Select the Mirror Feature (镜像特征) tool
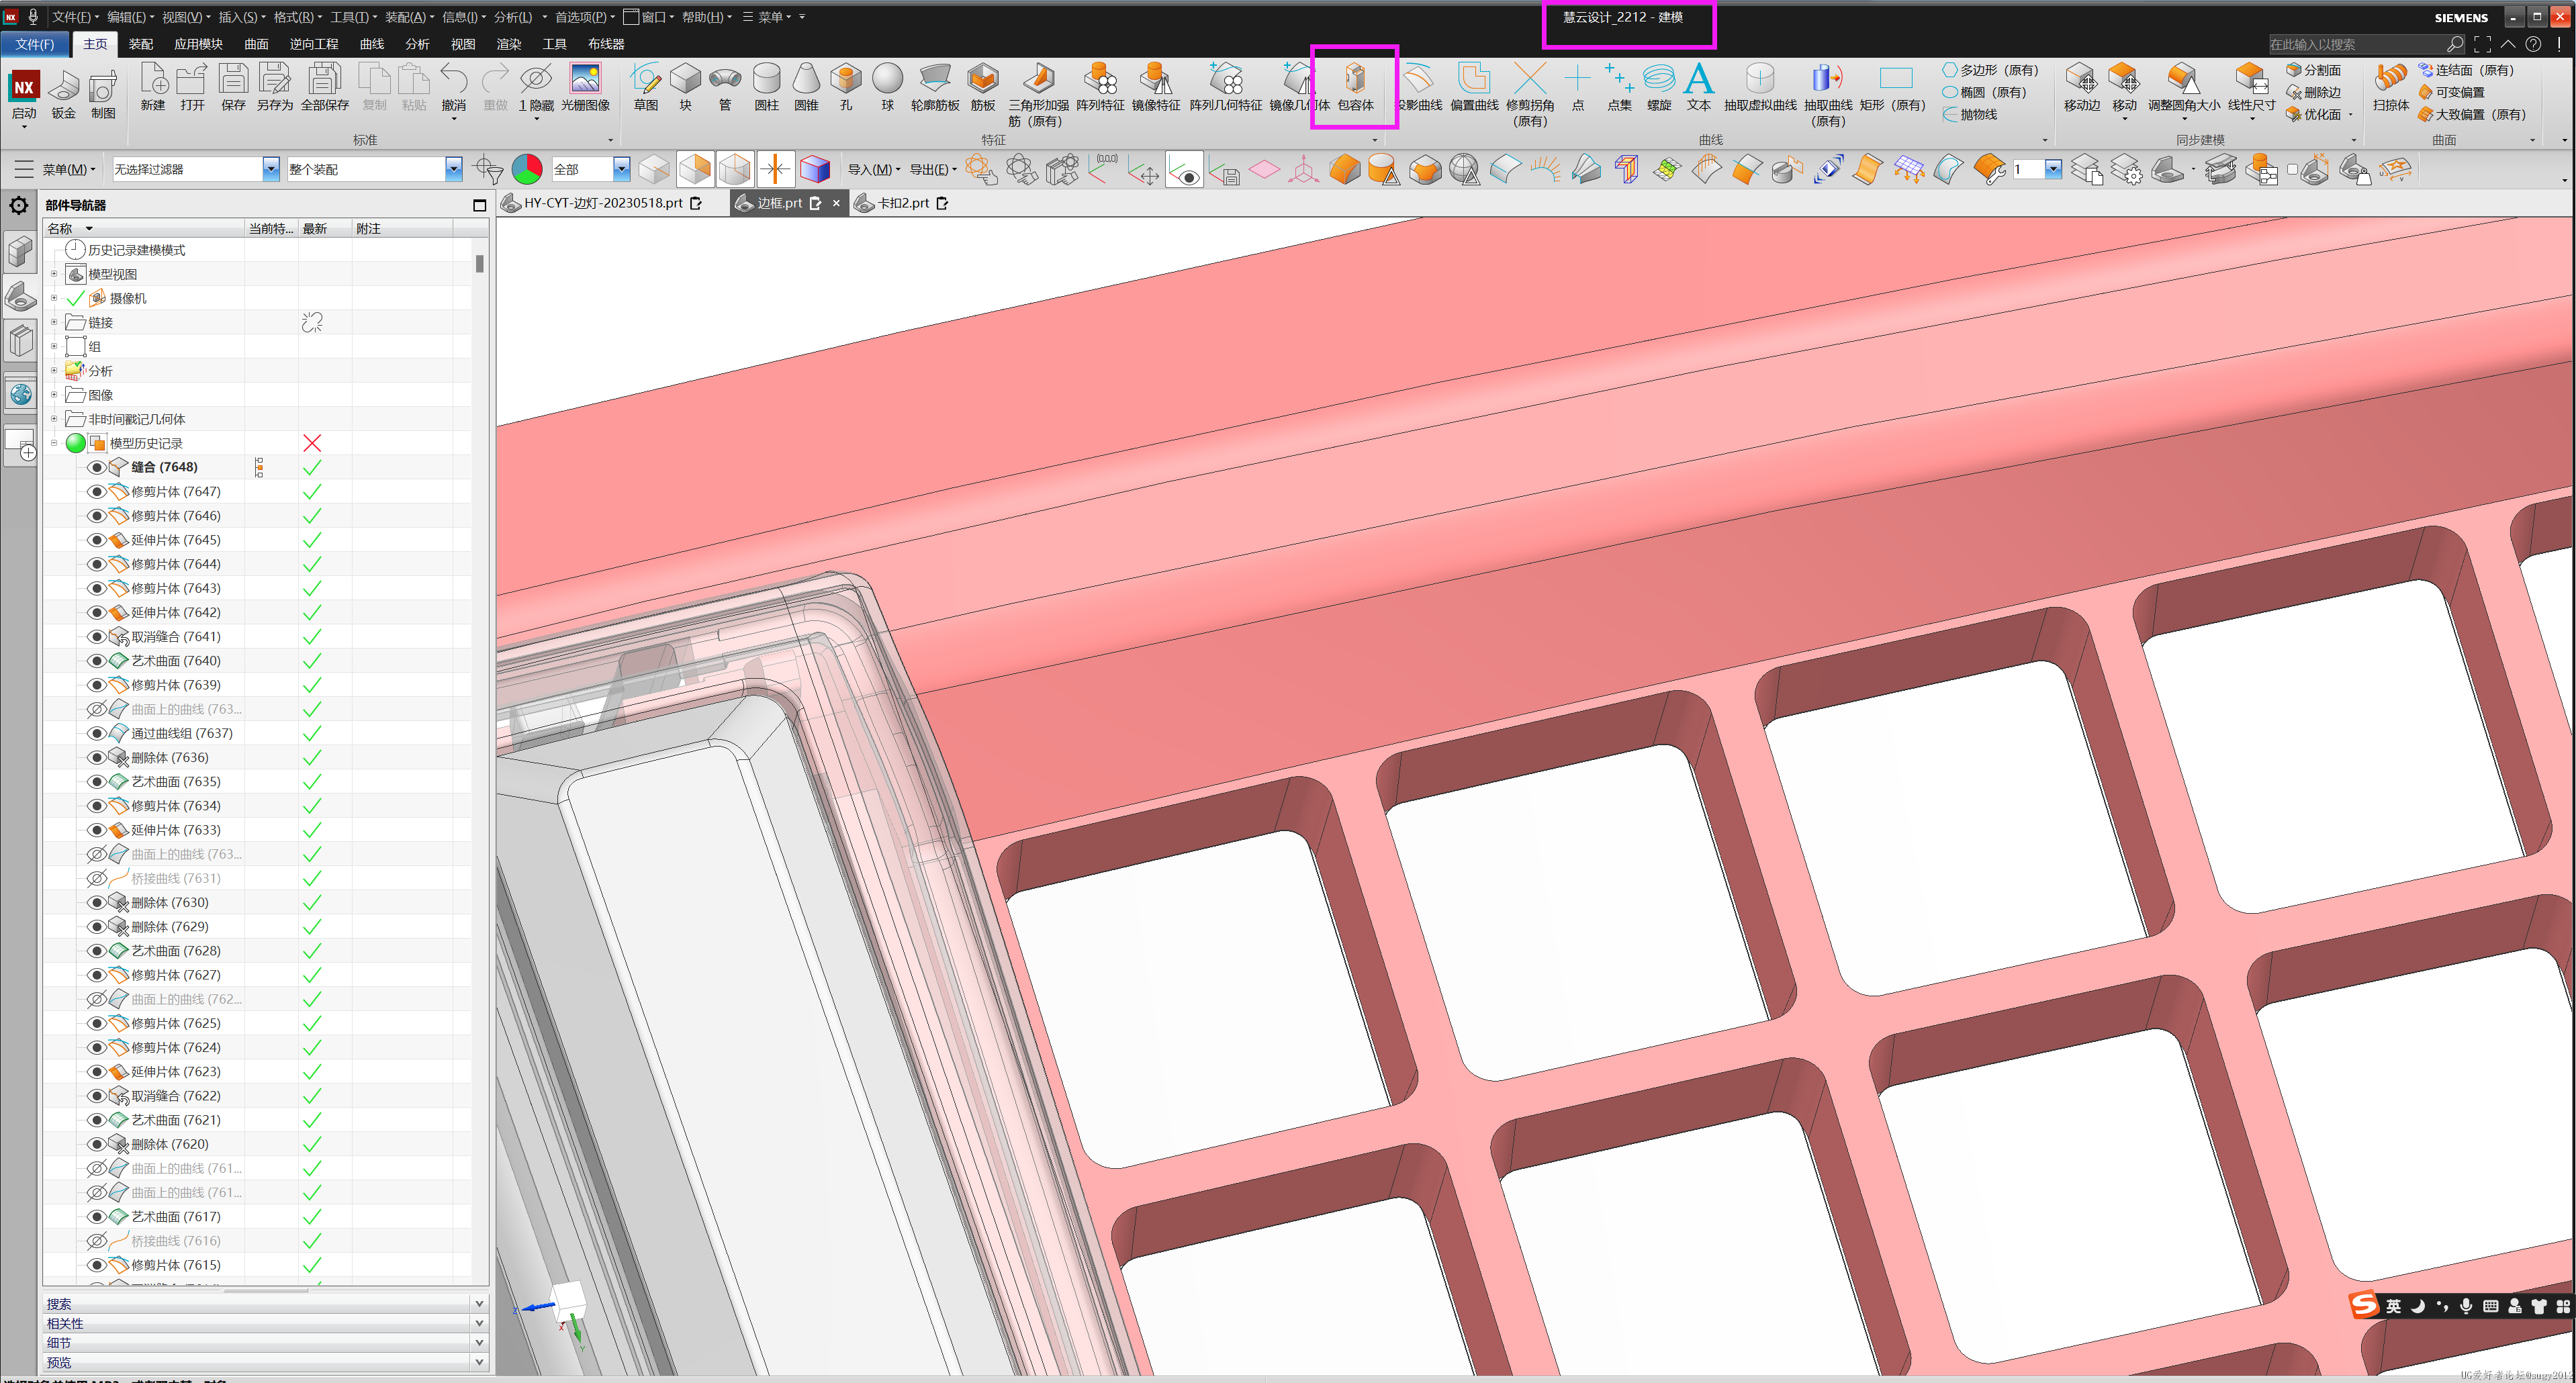The image size is (2576, 1383). pyautogui.click(x=1156, y=87)
